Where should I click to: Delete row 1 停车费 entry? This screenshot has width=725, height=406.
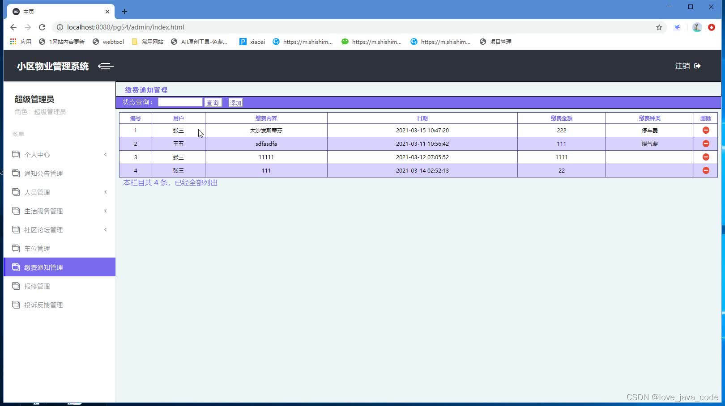(x=706, y=130)
